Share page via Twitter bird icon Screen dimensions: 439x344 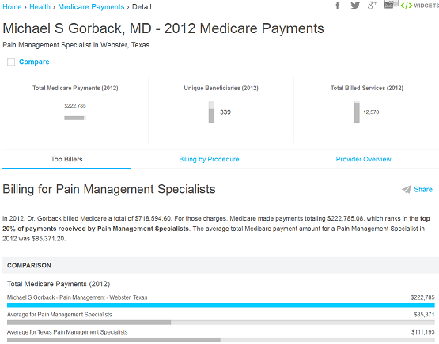tap(355, 6)
